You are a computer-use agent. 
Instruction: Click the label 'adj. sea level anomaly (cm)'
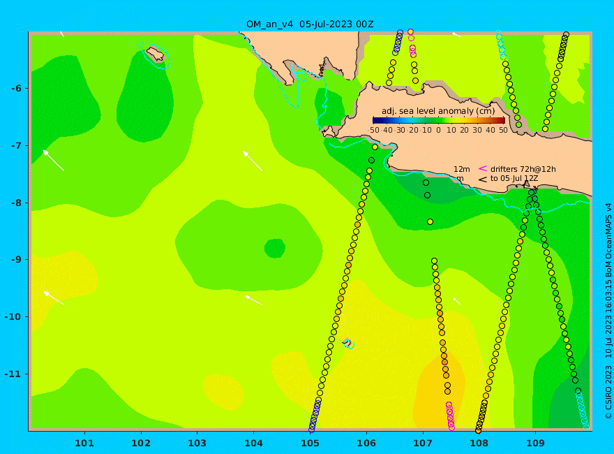pyautogui.click(x=438, y=111)
